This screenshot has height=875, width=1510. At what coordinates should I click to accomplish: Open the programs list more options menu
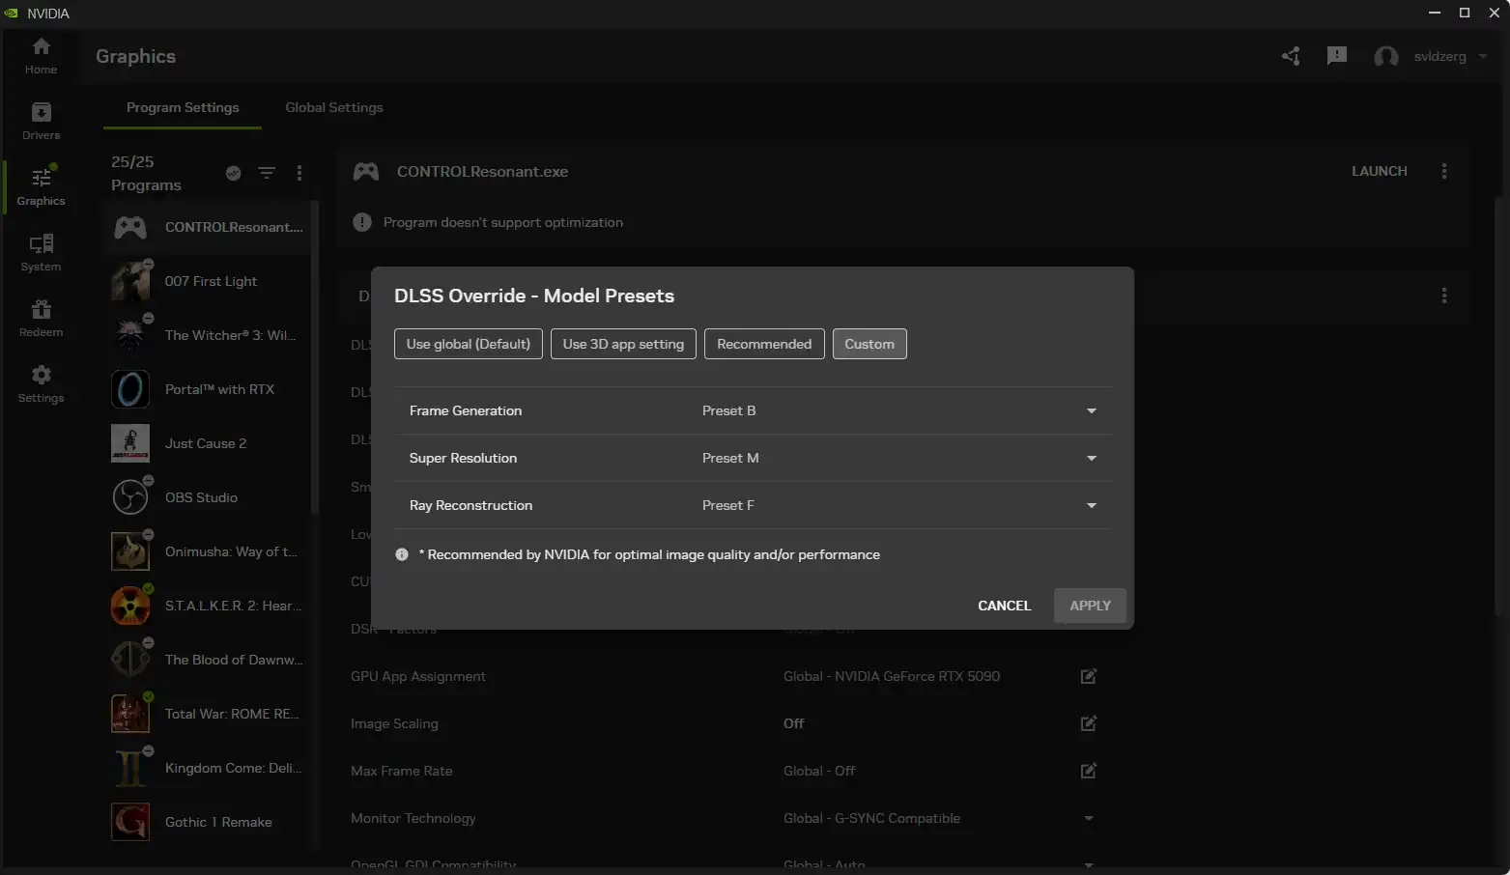tap(299, 173)
